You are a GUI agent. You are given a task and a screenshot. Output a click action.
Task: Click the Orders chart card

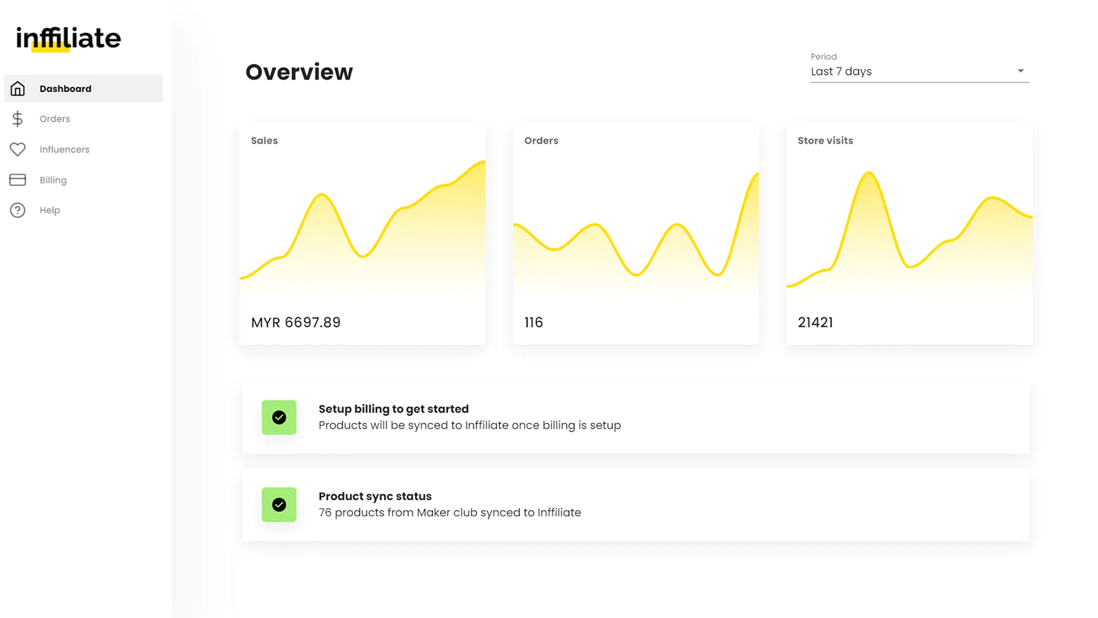click(x=636, y=234)
